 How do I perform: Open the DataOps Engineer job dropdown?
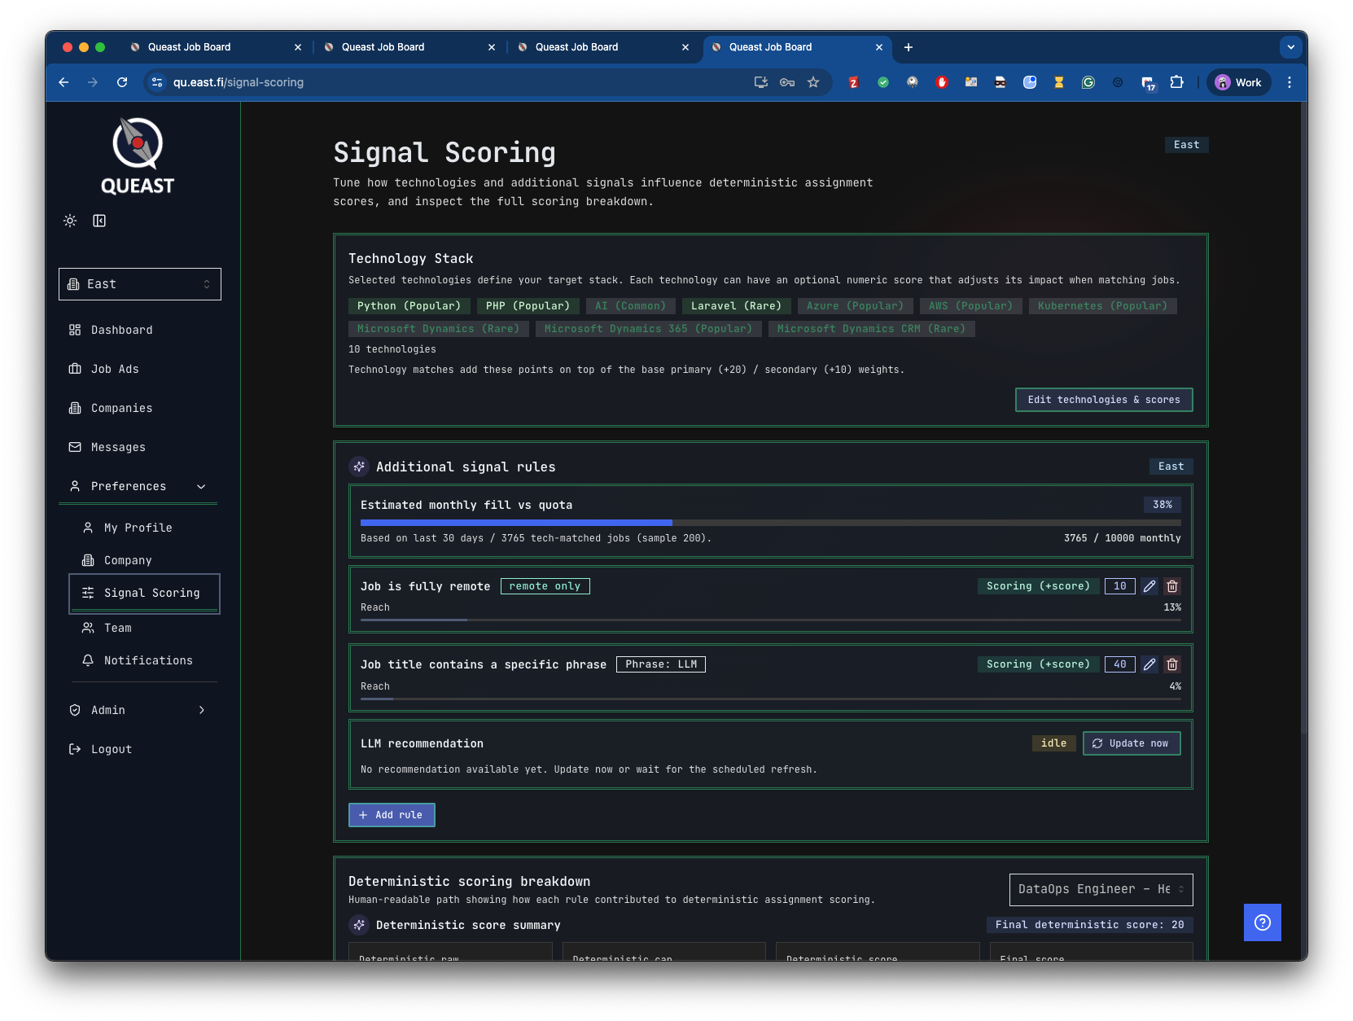pos(1101,889)
